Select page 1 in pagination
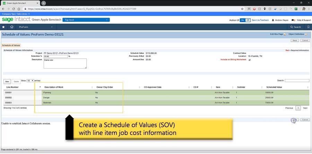 (298, 108)
